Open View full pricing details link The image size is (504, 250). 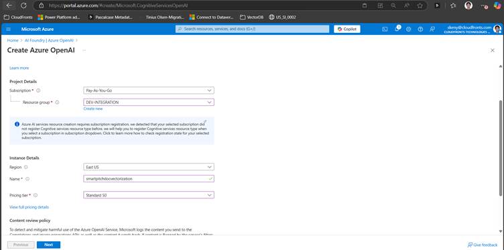tap(29, 207)
